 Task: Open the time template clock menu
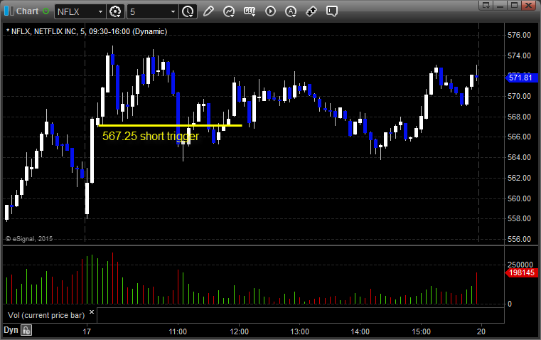click(188, 11)
